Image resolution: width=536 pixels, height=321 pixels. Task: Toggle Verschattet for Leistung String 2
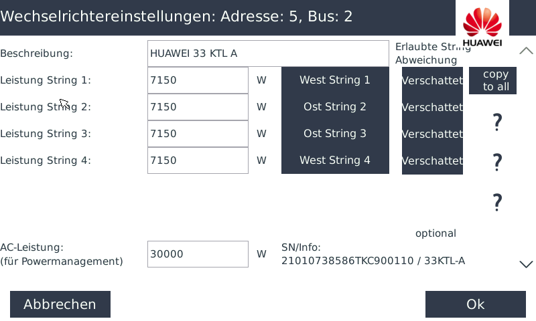pyautogui.click(x=432, y=107)
